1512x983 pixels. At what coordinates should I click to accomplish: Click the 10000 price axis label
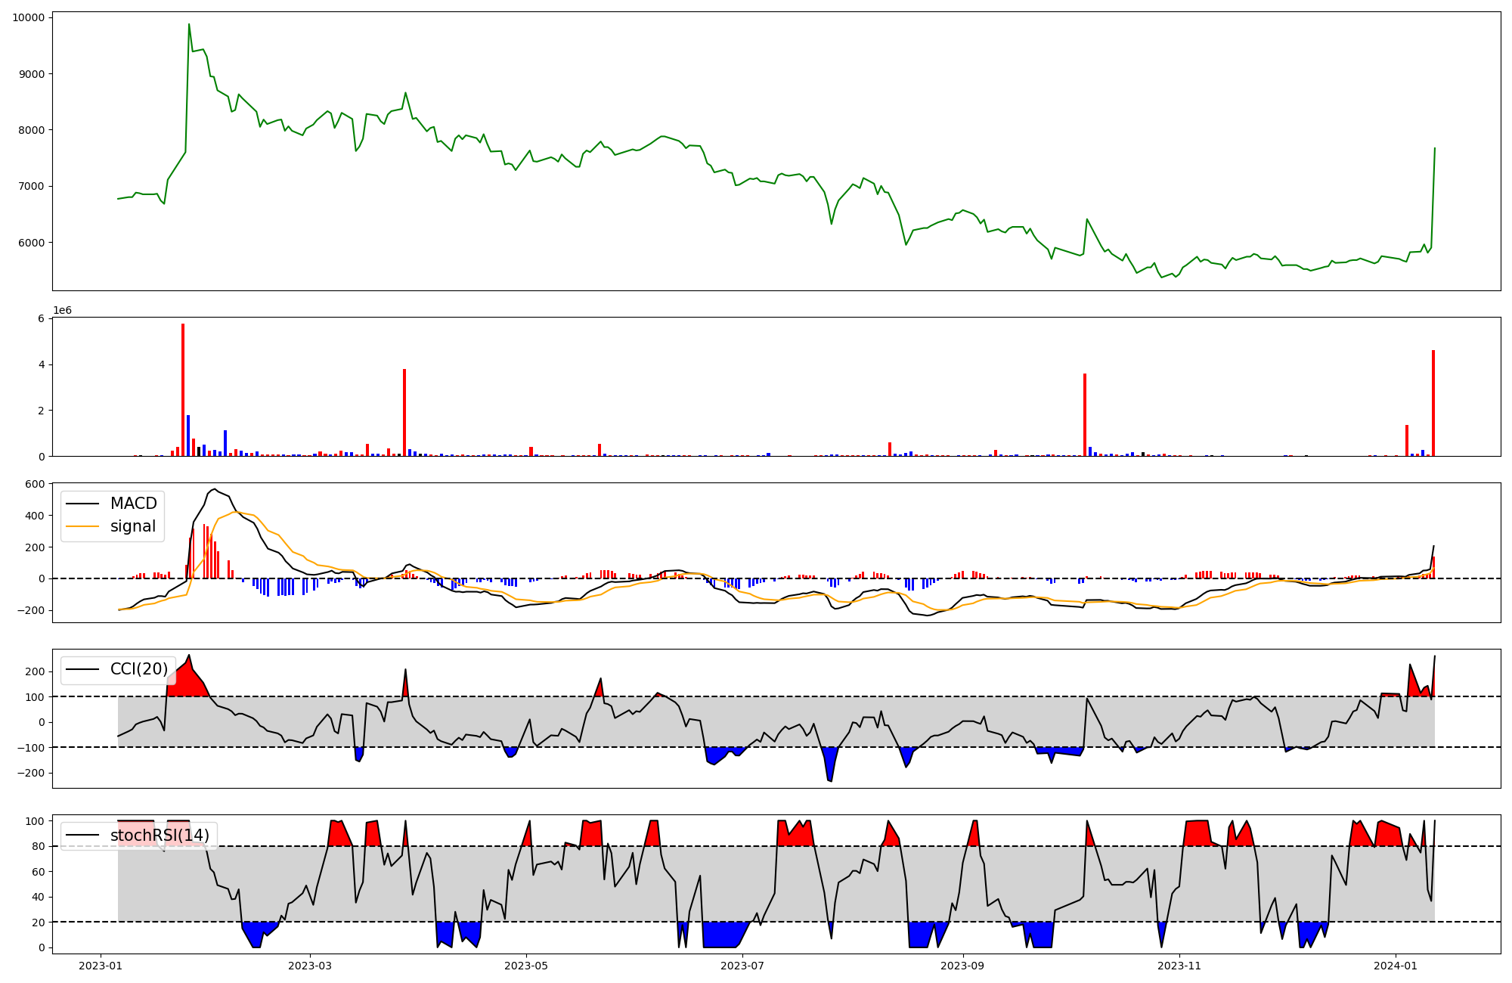pos(28,17)
